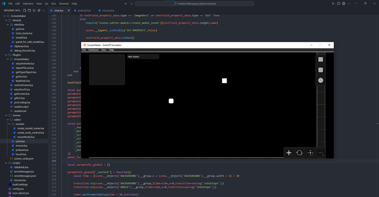The width and height of the screenshot is (379, 197).
Task: Click New File icon in Explorer
Action: [x=25, y=10]
